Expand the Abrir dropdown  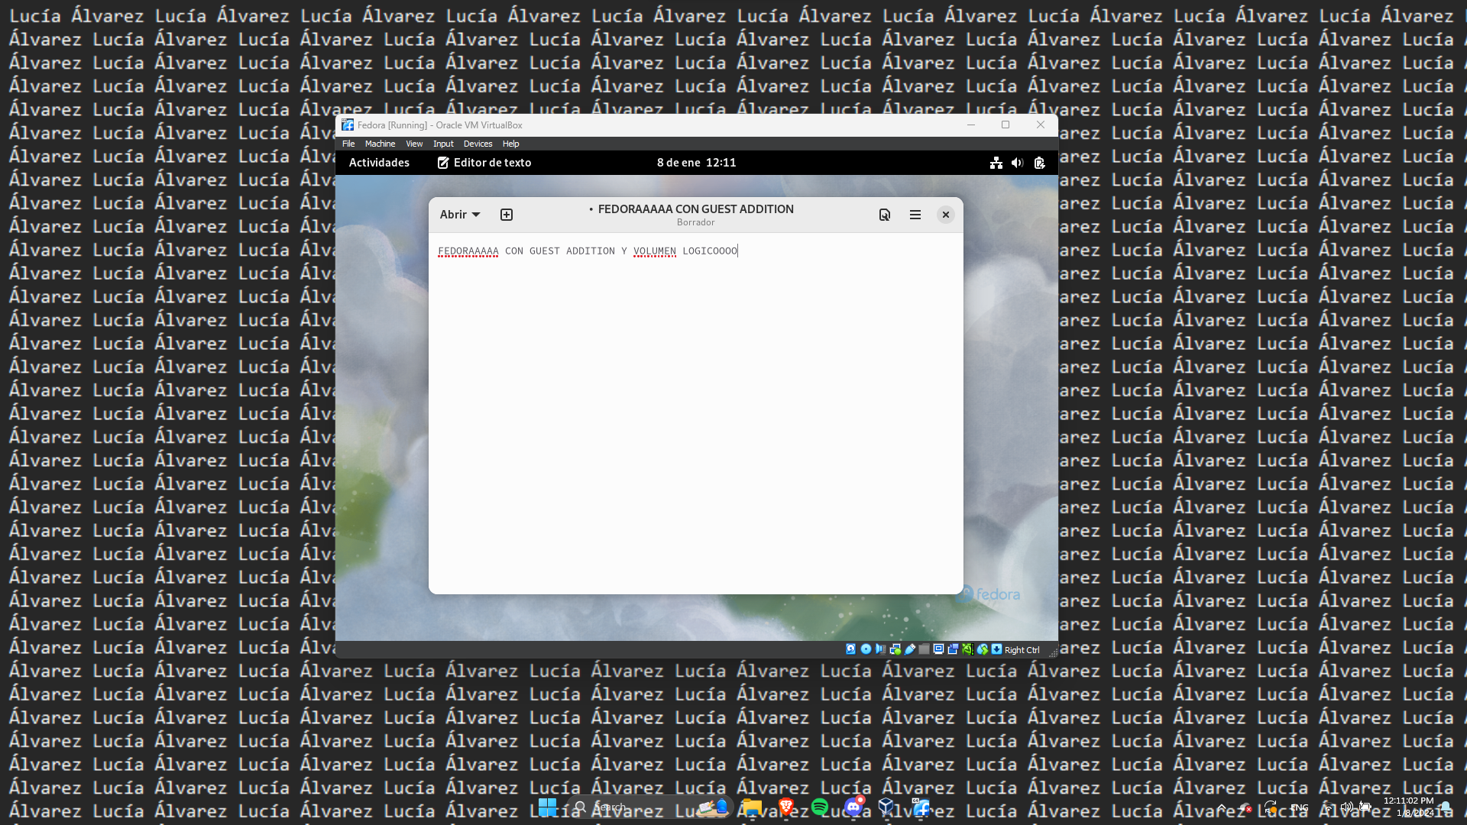[459, 215]
